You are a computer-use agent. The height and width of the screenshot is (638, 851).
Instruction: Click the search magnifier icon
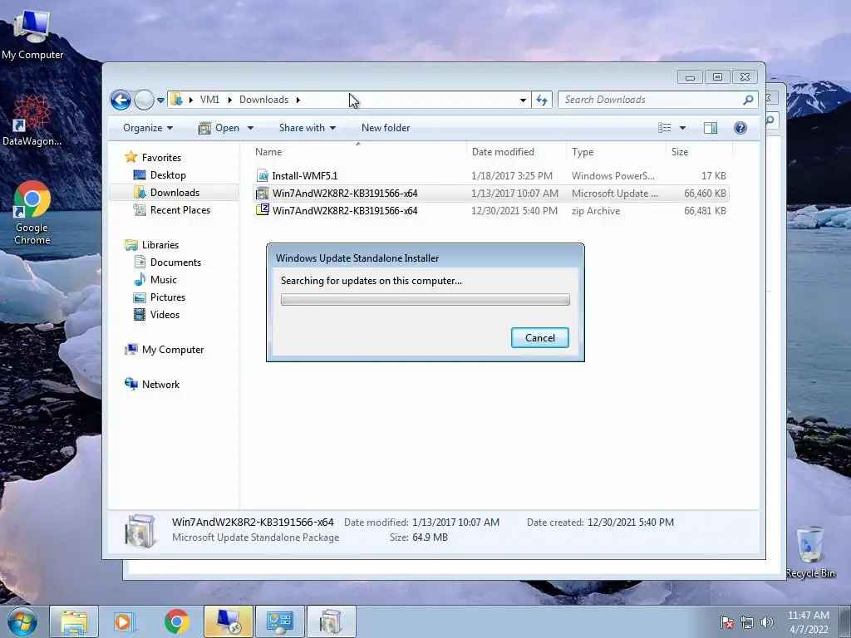coord(749,100)
